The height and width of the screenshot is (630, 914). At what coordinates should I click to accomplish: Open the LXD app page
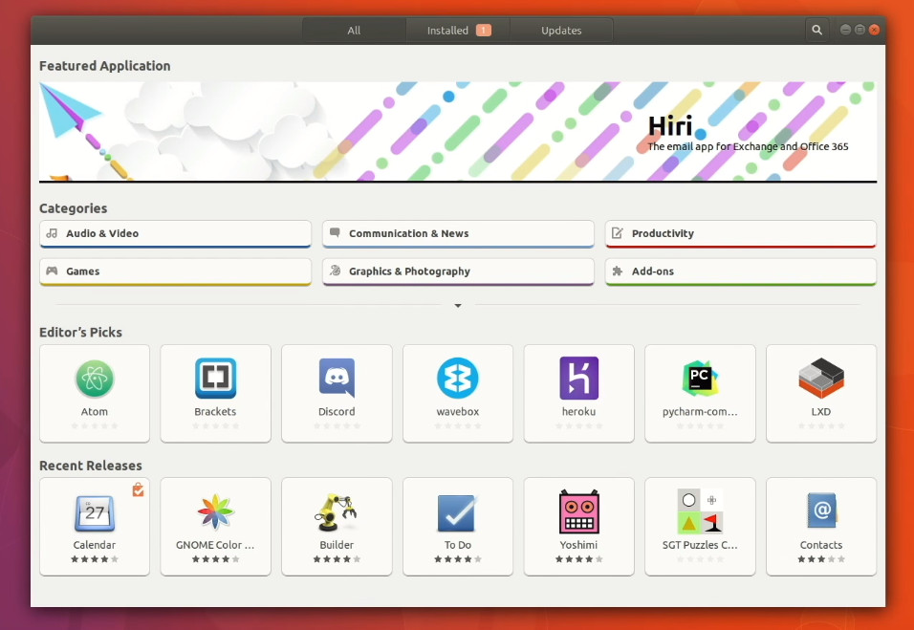(x=820, y=392)
